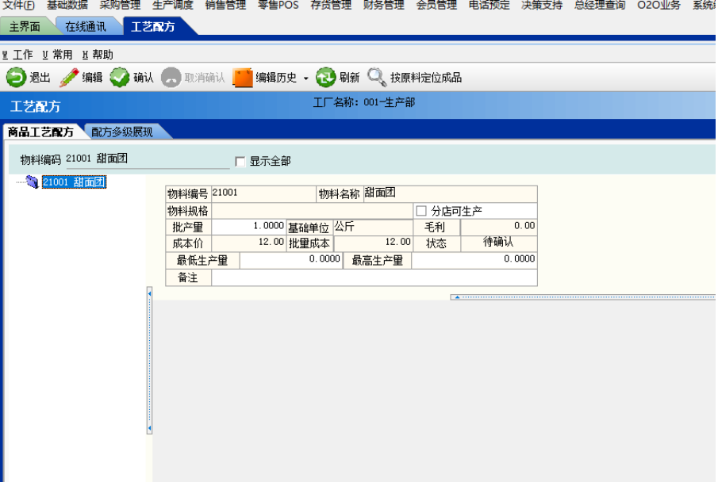Image resolution: width=718 pixels, height=482 pixels.
Task: Open the 总经理查询 menu
Action: (x=600, y=5)
